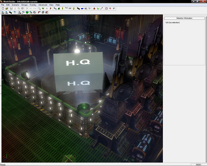207x166 pixels.
Task: Open the Scenario menu
Action: click(15, 5)
